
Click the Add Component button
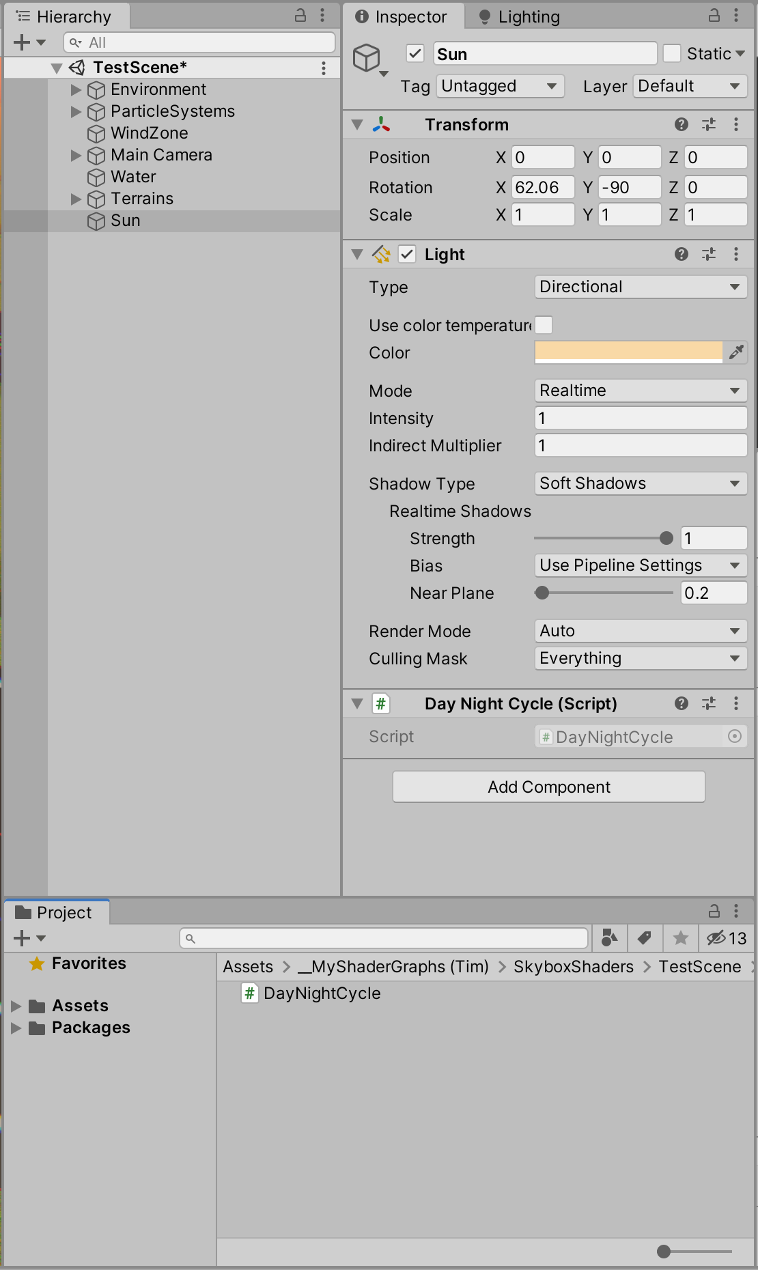click(548, 787)
